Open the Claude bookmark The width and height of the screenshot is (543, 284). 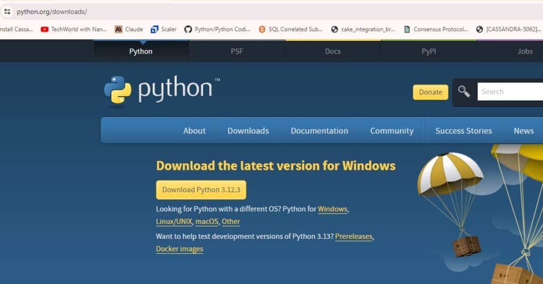pyautogui.click(x=129, y=30)
